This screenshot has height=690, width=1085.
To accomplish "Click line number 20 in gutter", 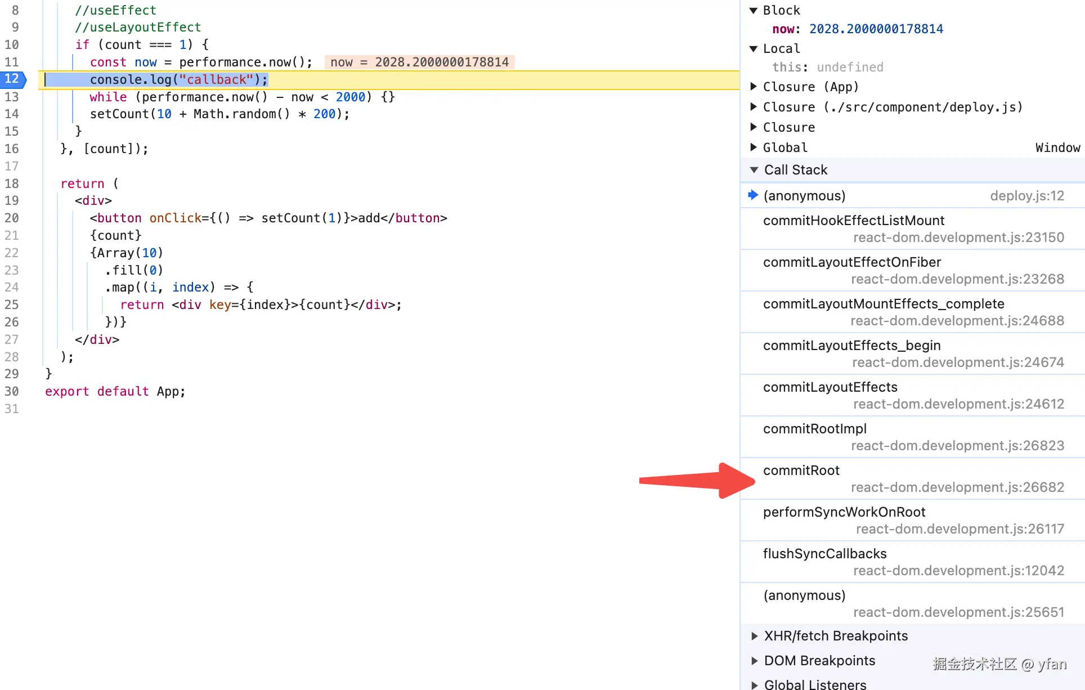I will tap(12, 218).
